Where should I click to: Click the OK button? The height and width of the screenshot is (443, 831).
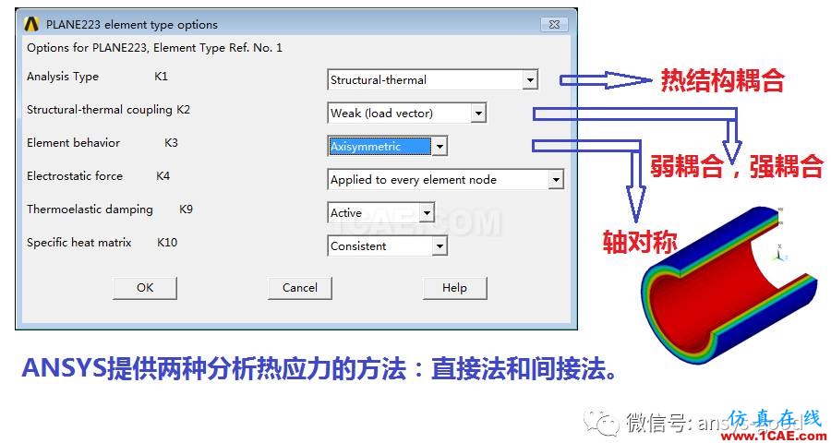click(145, 288)
